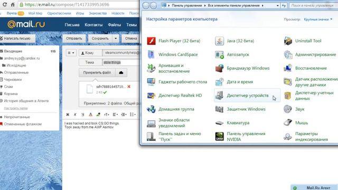
Task: Open Диспетчер Realtek HD icon
Action: (152, 96)
